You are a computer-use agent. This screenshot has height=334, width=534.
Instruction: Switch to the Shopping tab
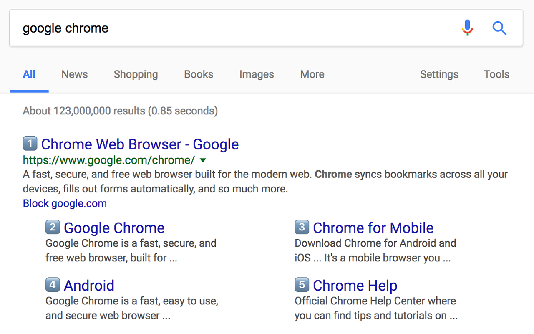[x=136, y=74]
